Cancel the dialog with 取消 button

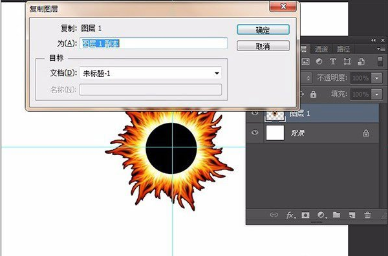[x=263, y=46]
